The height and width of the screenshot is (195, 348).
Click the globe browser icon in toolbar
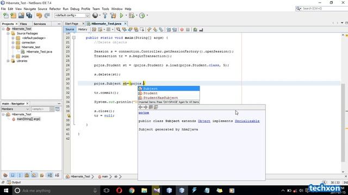tap(95, 15)
